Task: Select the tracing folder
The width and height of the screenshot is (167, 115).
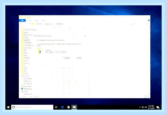Action: (25, 60)
